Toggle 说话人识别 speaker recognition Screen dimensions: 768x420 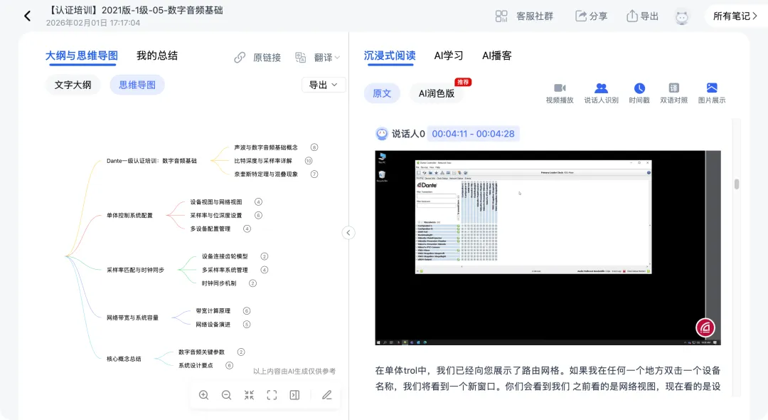pyautogui.click(x=601, y=93)
